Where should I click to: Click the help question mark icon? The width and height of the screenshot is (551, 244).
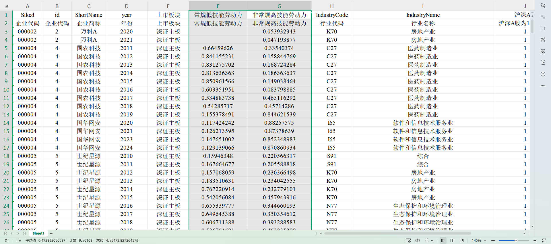coord(543,74)
